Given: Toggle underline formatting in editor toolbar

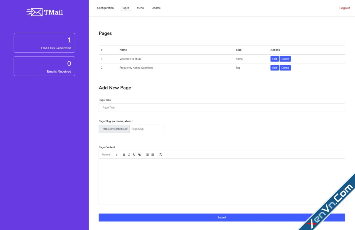Looking at the screenshot, I should 134,155.
